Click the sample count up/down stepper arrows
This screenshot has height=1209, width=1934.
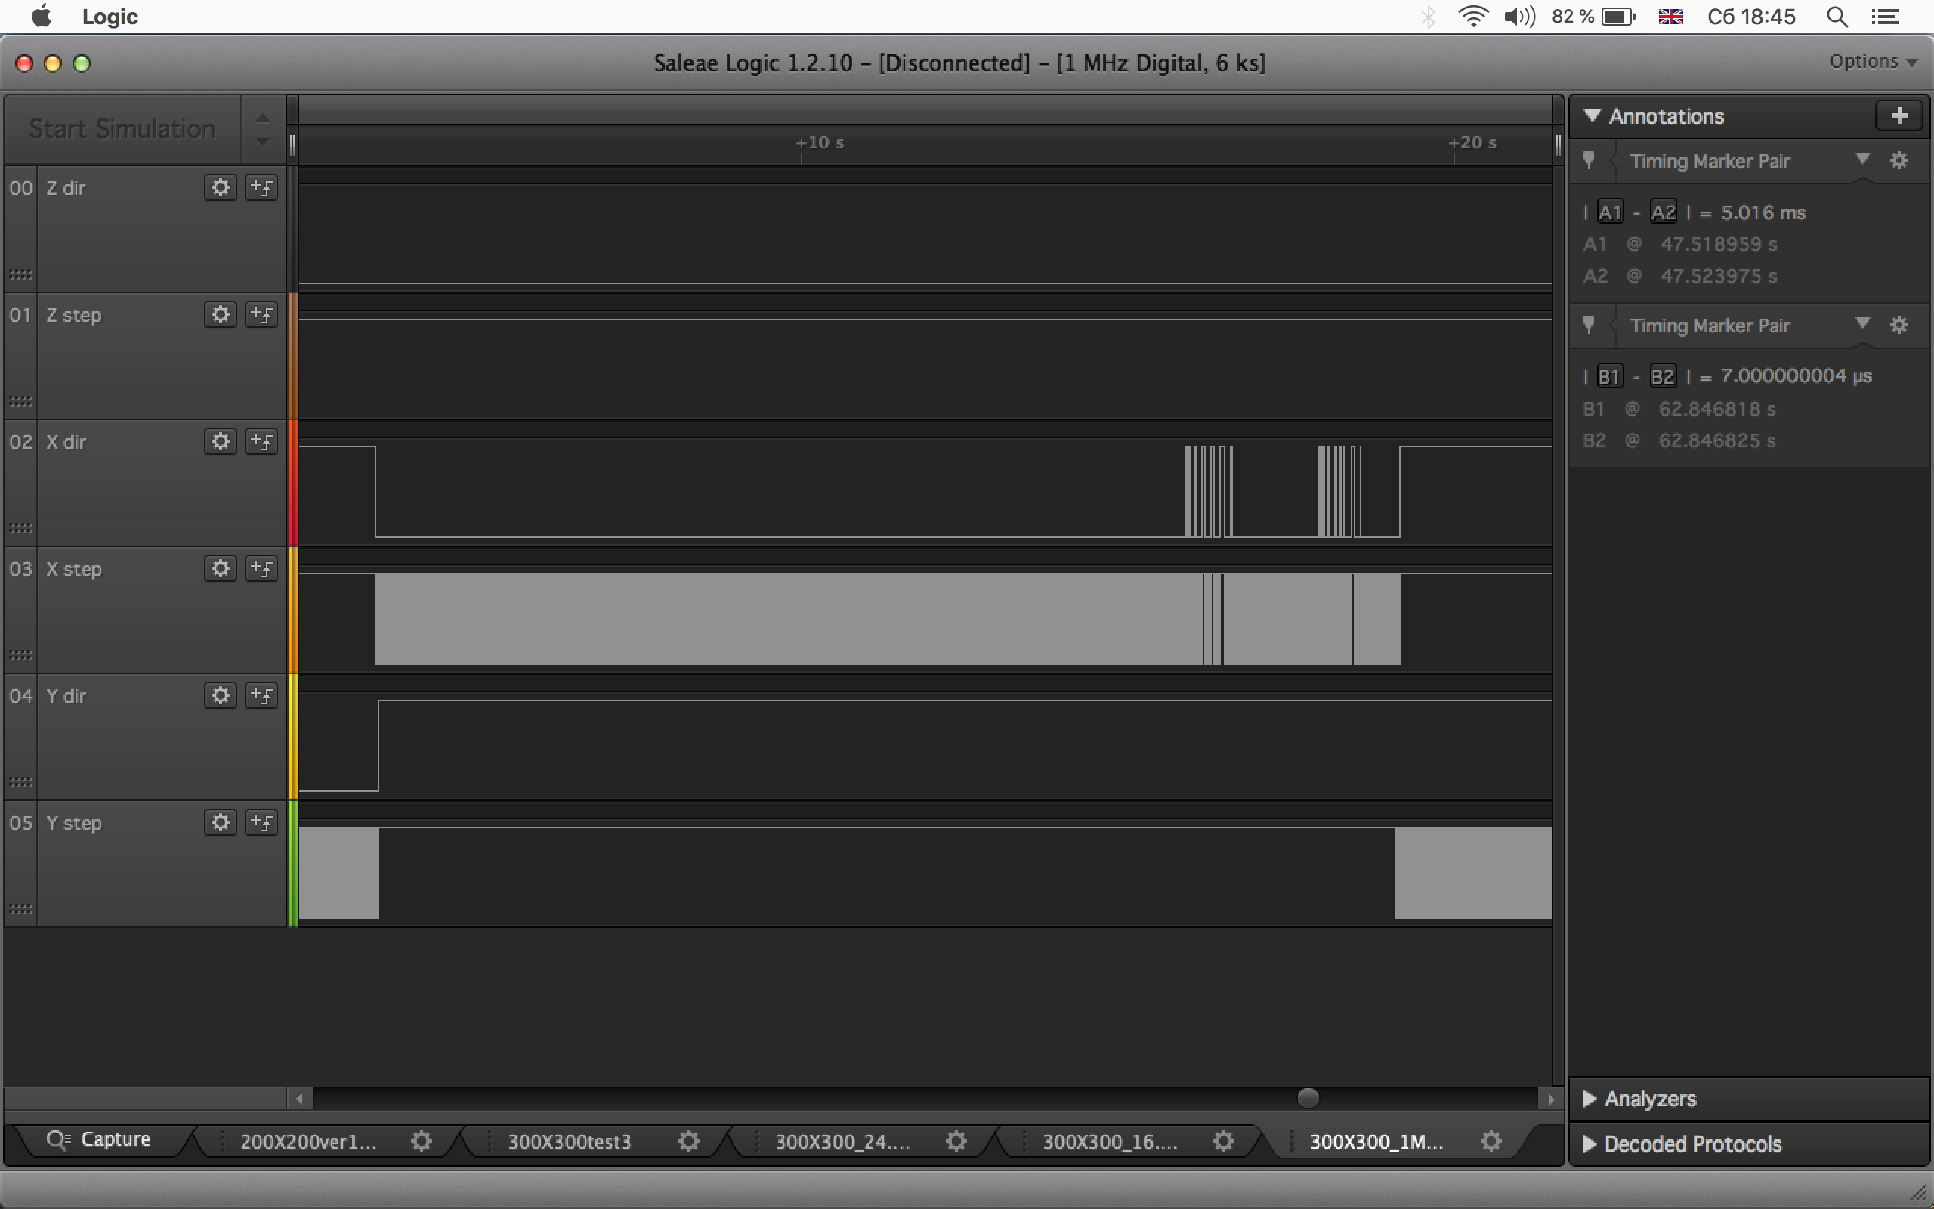[262, 128]
